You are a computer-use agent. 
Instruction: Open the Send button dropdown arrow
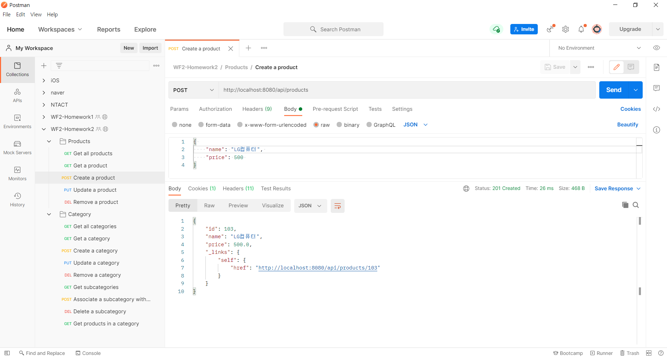pyautogui.click(x=636, y=90)
